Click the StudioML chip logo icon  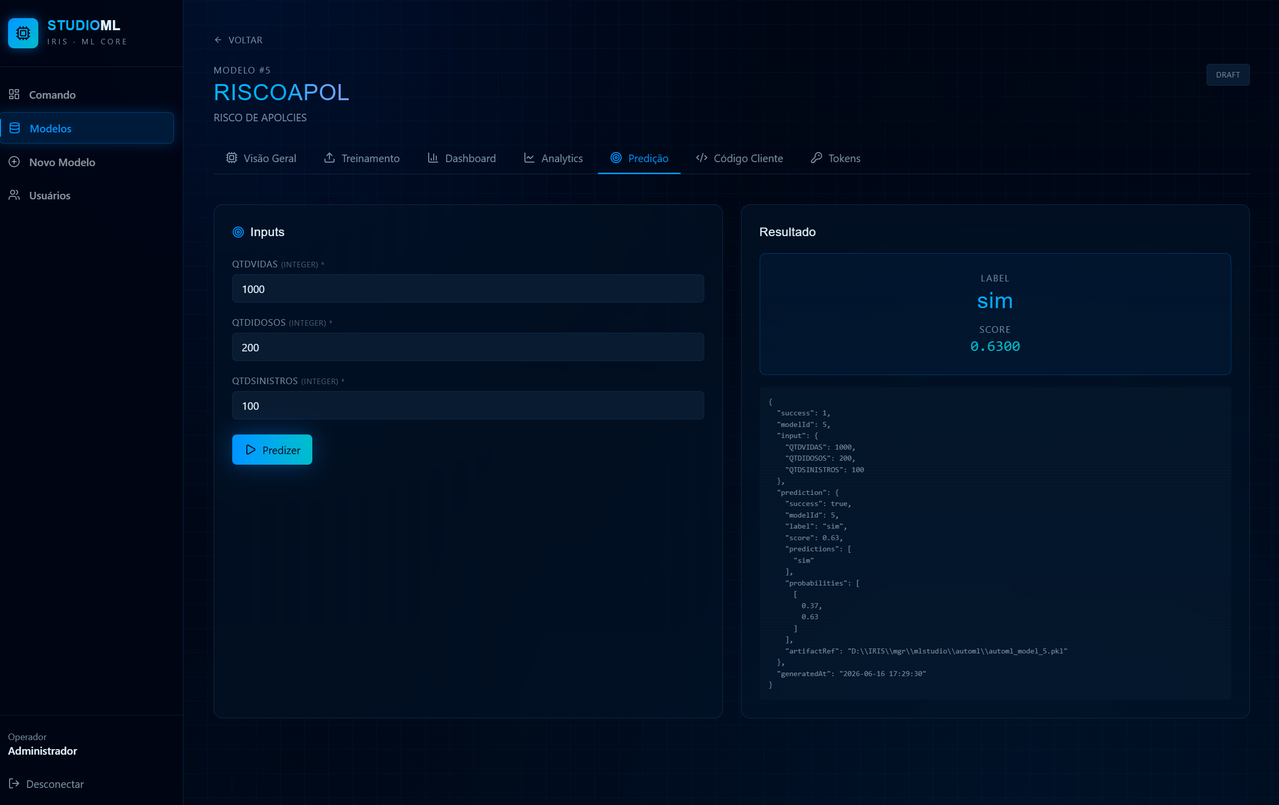23,33
